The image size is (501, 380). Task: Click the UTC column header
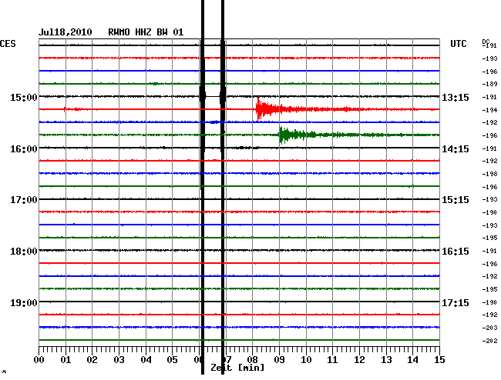point(458,44)
